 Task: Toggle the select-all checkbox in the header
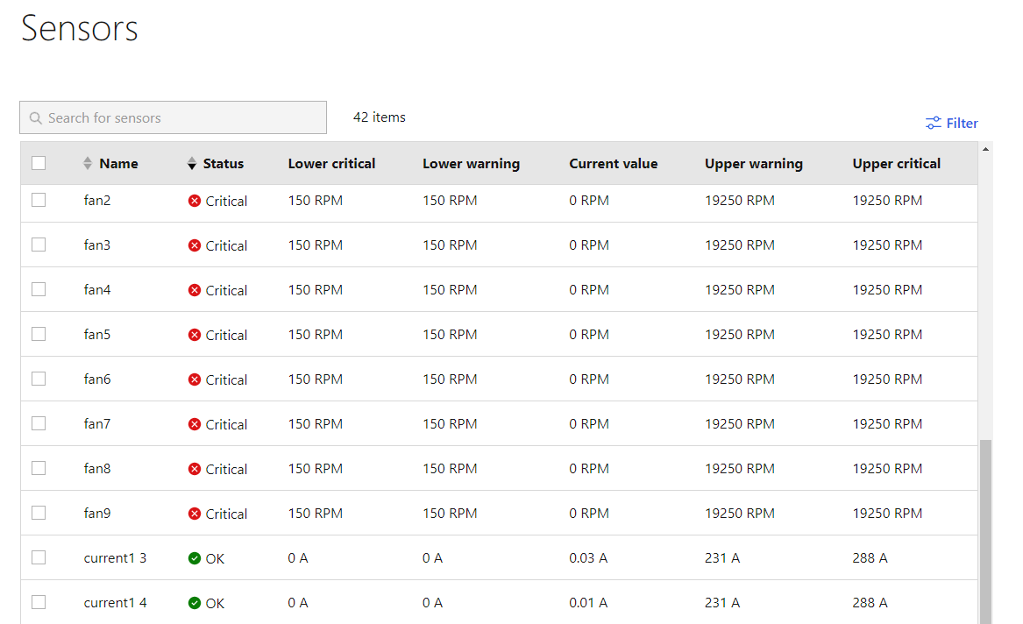click(x=39, y=163)
